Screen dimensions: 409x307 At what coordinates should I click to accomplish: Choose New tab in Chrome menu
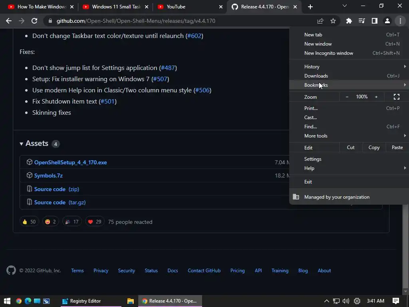[x=349, y=35]
